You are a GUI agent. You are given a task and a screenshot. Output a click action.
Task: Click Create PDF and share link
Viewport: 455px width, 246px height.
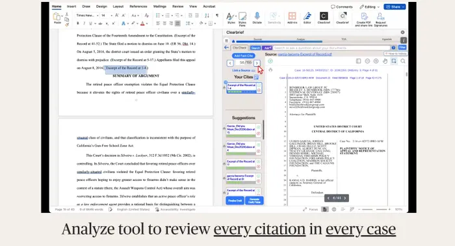(363, 19)
